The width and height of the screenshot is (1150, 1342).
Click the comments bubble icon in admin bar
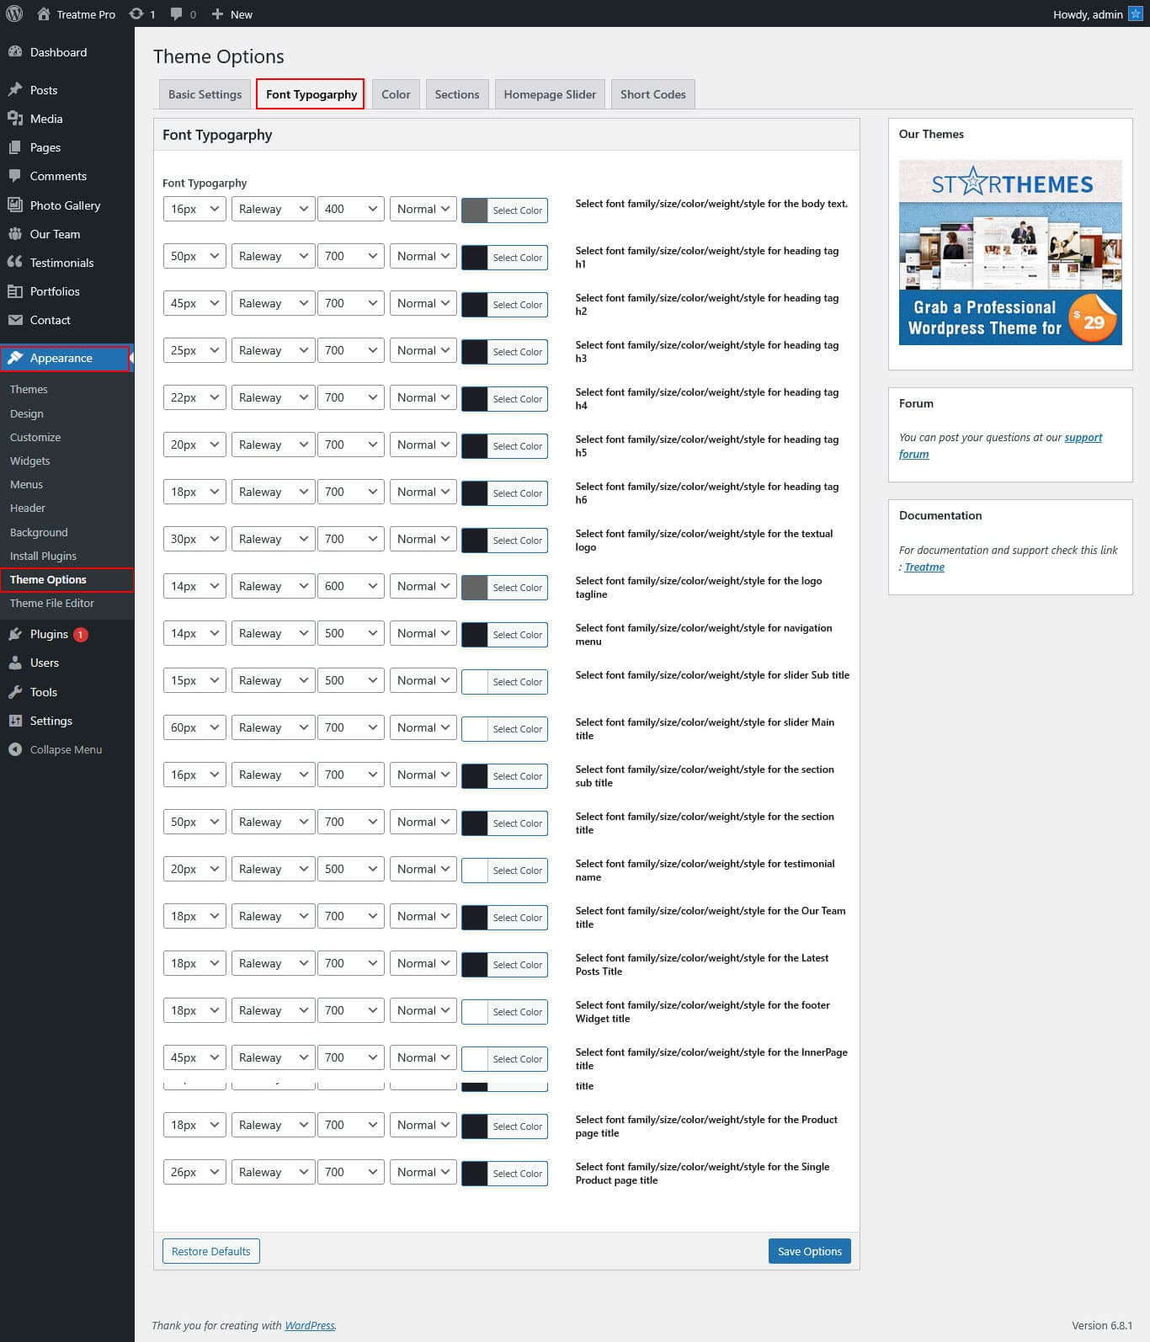coord(177,13)
